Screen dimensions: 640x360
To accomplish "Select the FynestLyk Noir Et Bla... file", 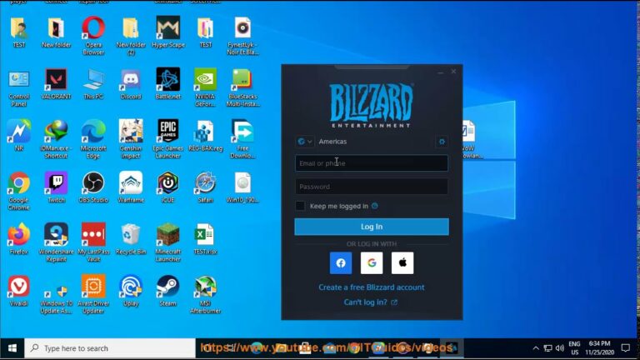I will tap(242, 36).
